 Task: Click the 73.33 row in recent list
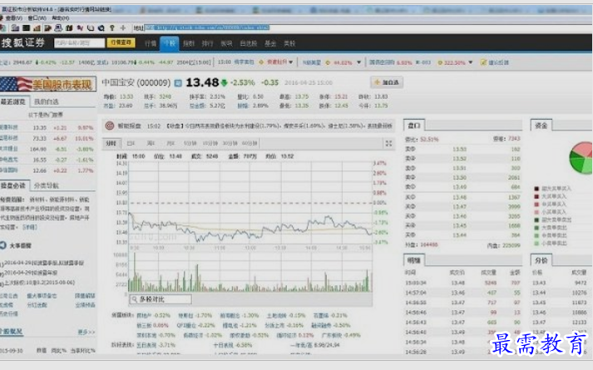(47, 138)
